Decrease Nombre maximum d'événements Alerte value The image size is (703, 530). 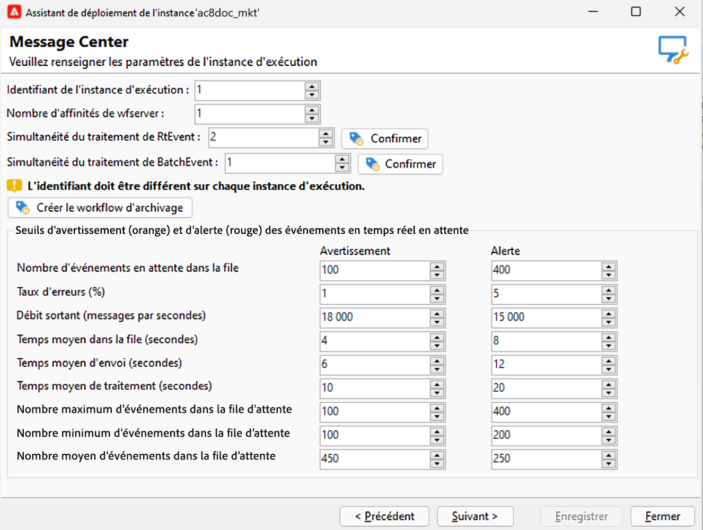(x=609, y=417)
